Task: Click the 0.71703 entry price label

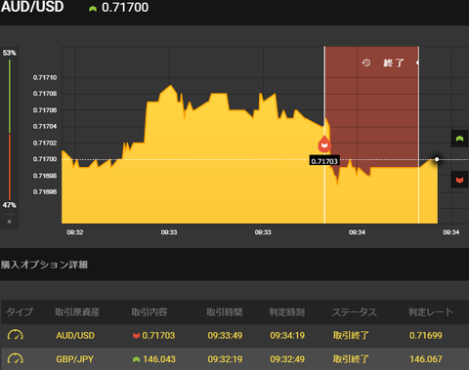Action: [x=324, y=161]
